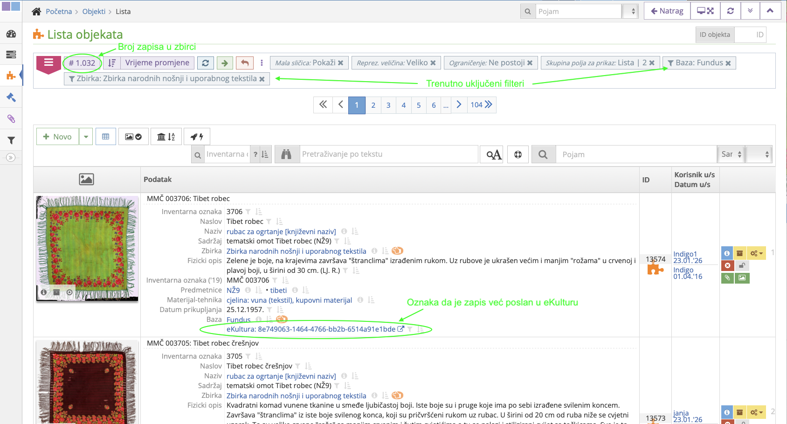The image size is (787, 424).
Task: Open the vertical three-dot menu beside Vrijeme promjene
Action: point(262,63)
